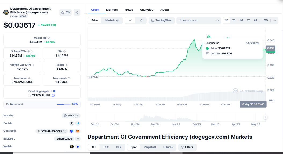Click the #669 rank badge
The height and width of the screenshot is (154, 283).
click(x=23, y=16)
